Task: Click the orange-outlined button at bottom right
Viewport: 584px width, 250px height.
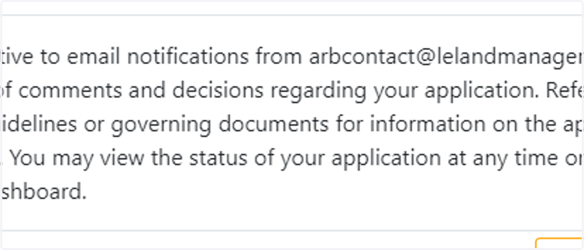Action: (560, 243)
